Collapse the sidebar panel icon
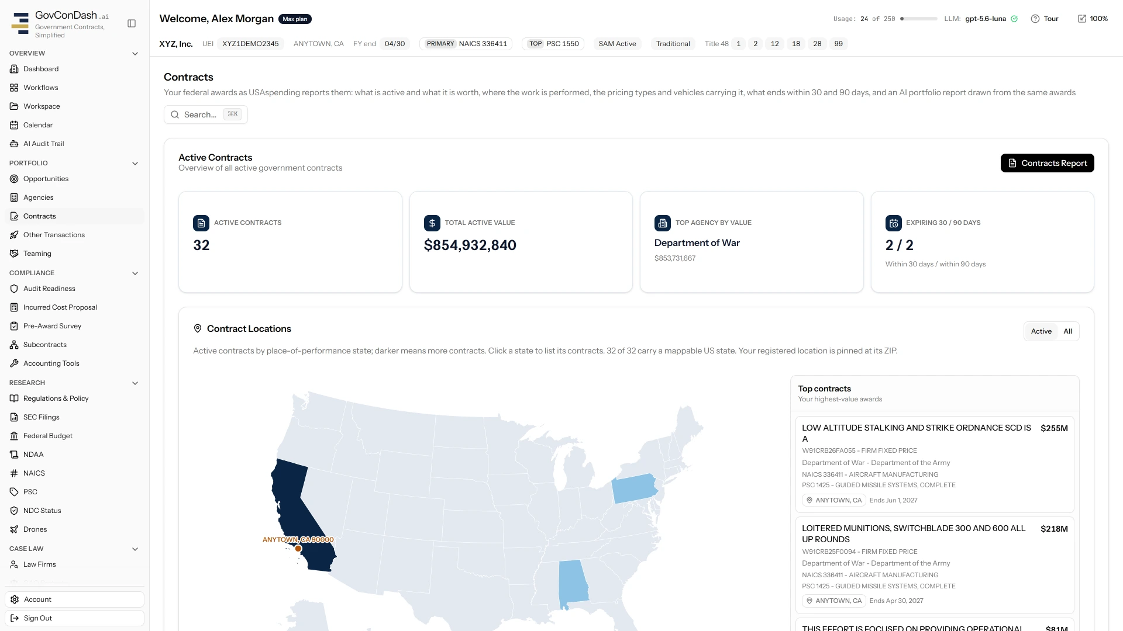 point(132,23)
